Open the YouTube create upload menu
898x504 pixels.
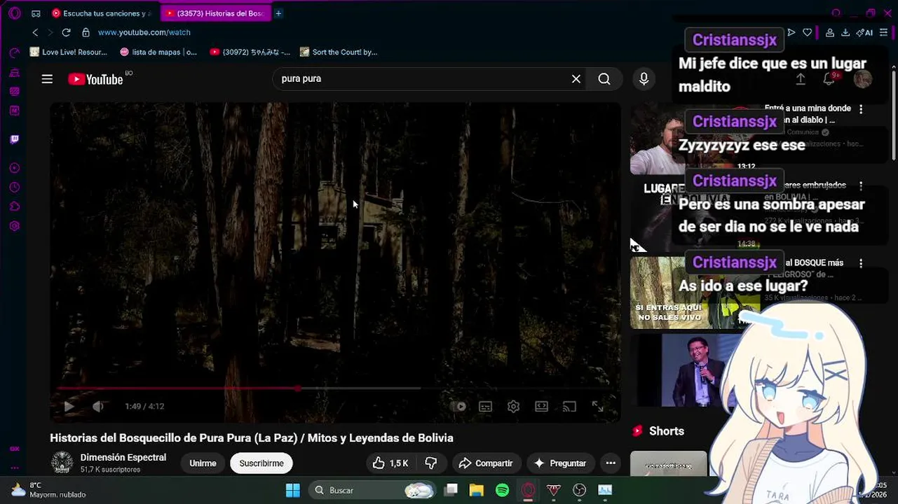pyautogui.click(x=800, y=79)
